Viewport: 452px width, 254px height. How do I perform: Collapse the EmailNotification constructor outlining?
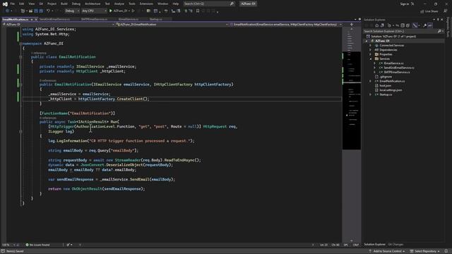(x=20, y=85)
